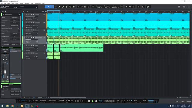Open the Song menu
This screenshot has height=108, width=192.
coord(9,3)
